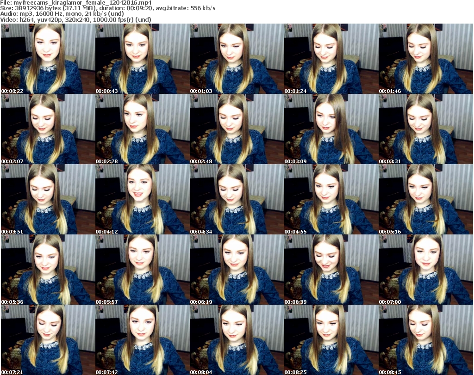This screenshot has height=375, width=474.
Task: Select the frame marked 00:08:04
Action: coord(237,340)
